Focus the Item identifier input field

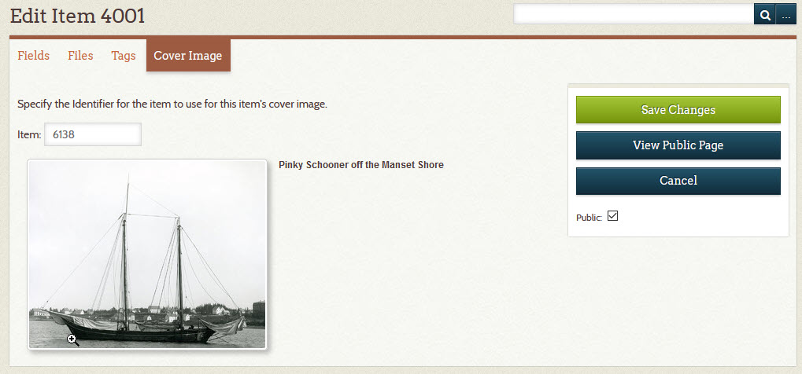pos(93,134)
